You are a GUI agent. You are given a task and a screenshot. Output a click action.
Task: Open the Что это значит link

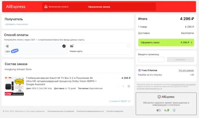pos(186,70)
